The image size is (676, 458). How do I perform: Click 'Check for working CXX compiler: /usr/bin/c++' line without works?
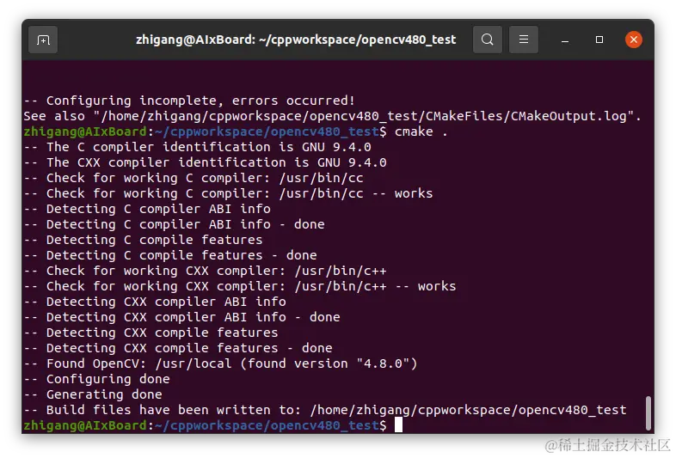click(x=206, y=271)
